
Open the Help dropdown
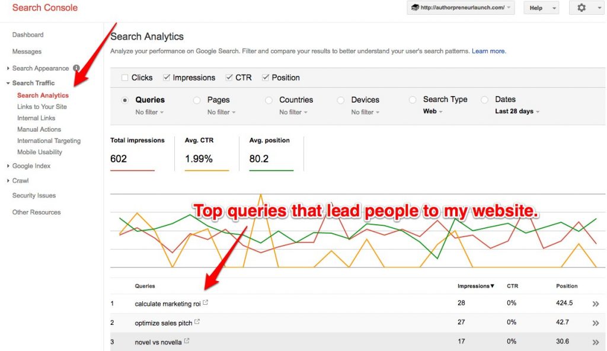click(541, 8)
